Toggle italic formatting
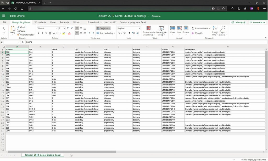The height and width of the screenshot is (161, 268). coord(42,33)
